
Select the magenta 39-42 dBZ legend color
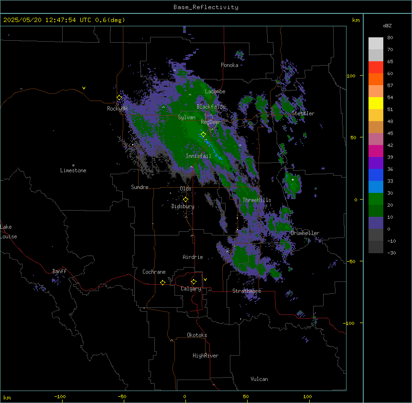coord(376,151)
